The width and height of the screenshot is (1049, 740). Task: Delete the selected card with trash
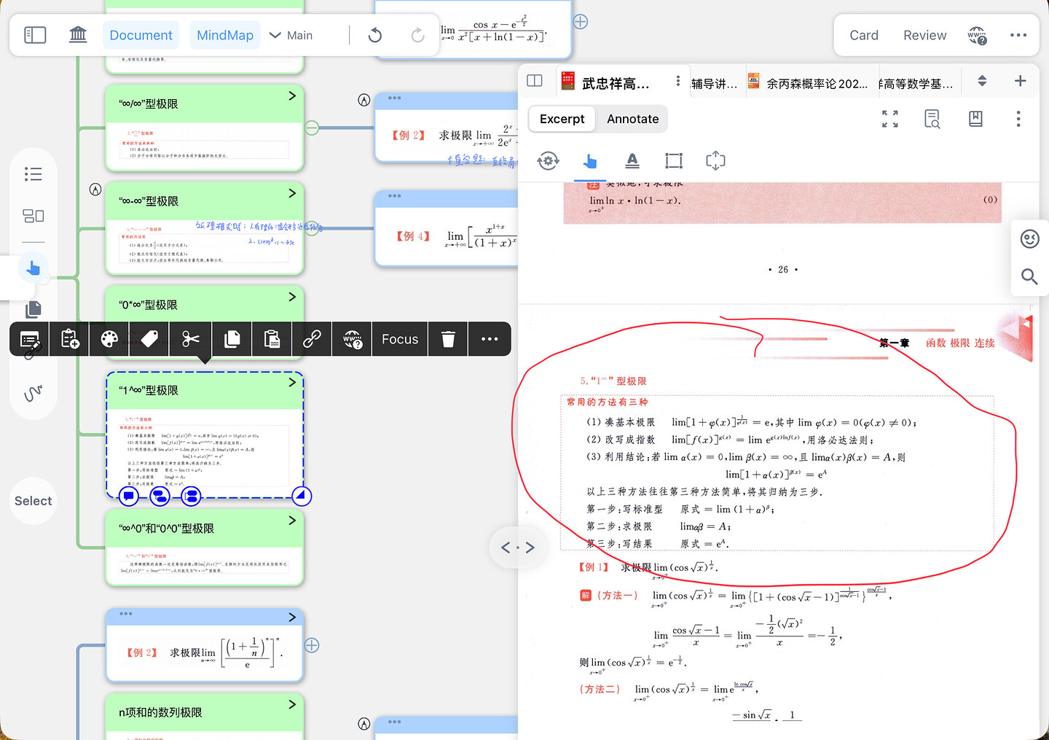(448, 340)
